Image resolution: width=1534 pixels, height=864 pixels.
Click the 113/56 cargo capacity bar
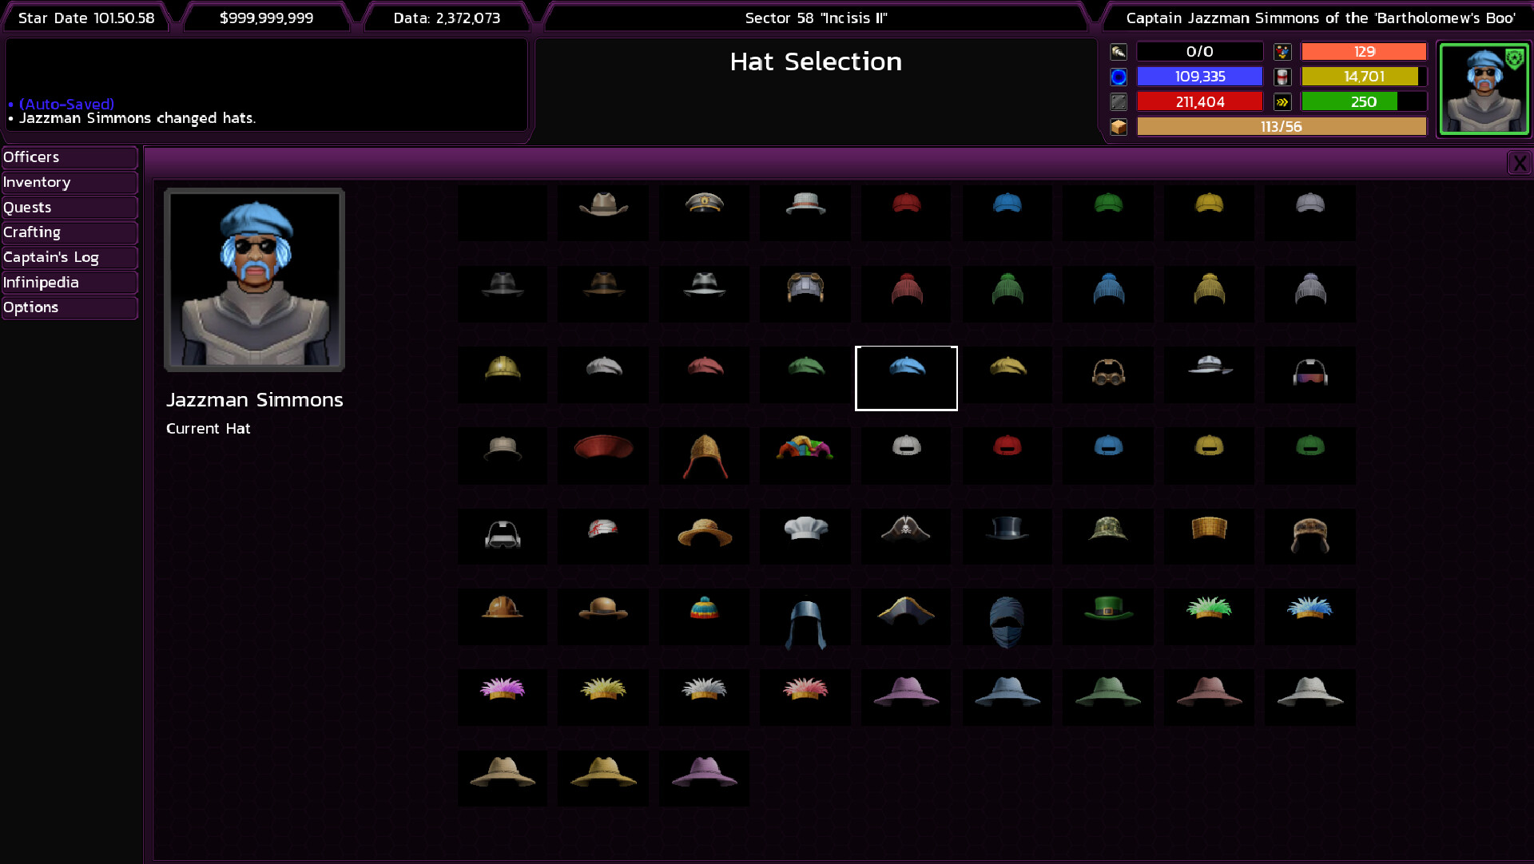point(1281,126)
